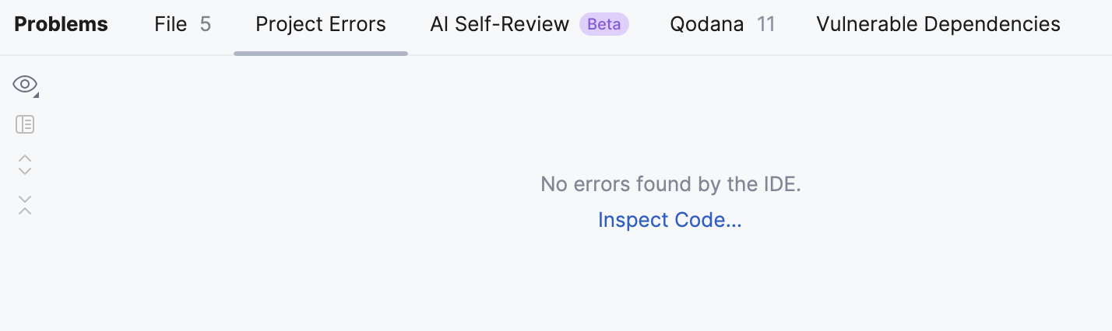Click the Inspect Code... link
This screenshot has height=331, width=1112.
pos(670,221)
